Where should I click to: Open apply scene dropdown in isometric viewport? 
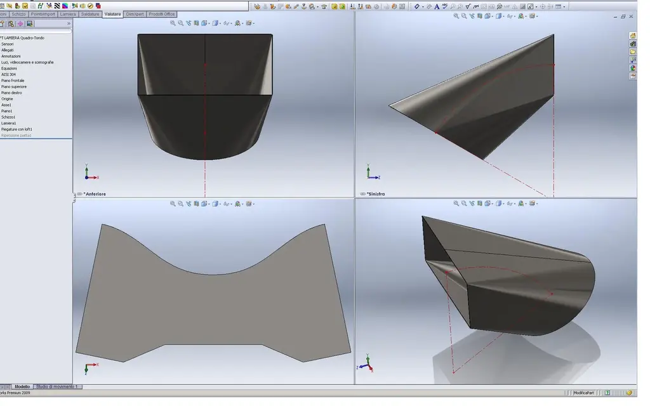point(522,204)
